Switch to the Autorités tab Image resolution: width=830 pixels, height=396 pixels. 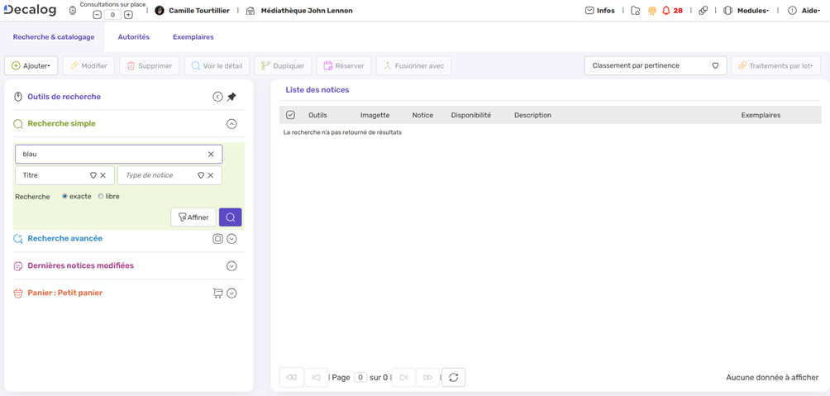click(x=133, y=37)
